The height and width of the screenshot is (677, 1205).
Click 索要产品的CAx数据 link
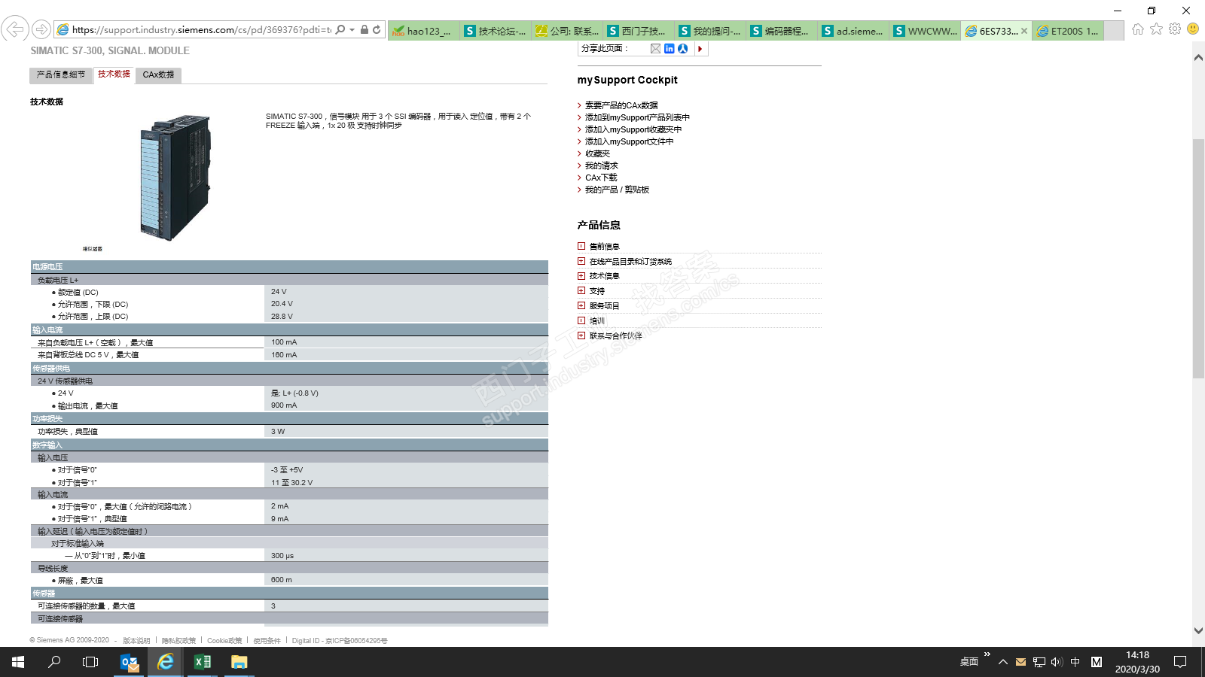(621, 105)
